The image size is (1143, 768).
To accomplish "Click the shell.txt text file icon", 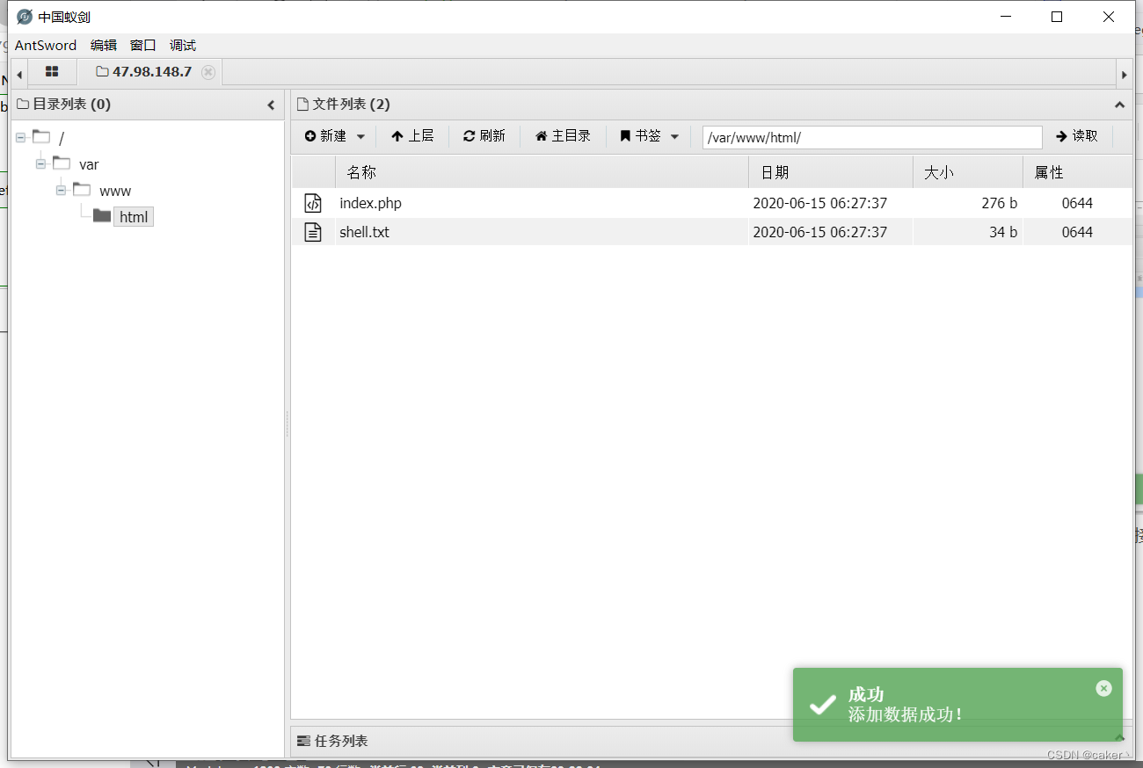I will click(x=313, y=232).
